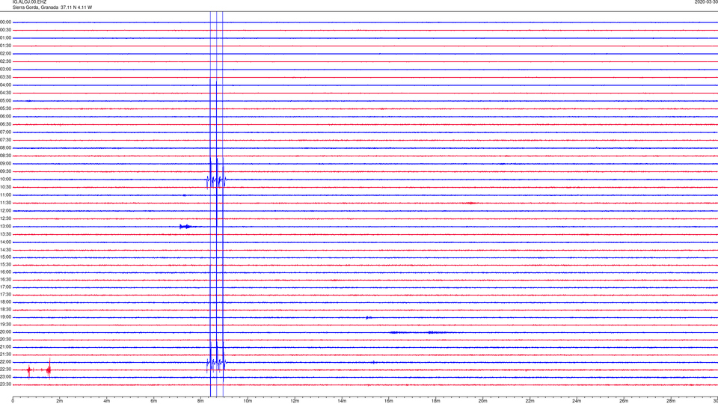This screenshot has height=404, width=718.
Task: Click the 2m axis label
Action: tap(60, 401)
